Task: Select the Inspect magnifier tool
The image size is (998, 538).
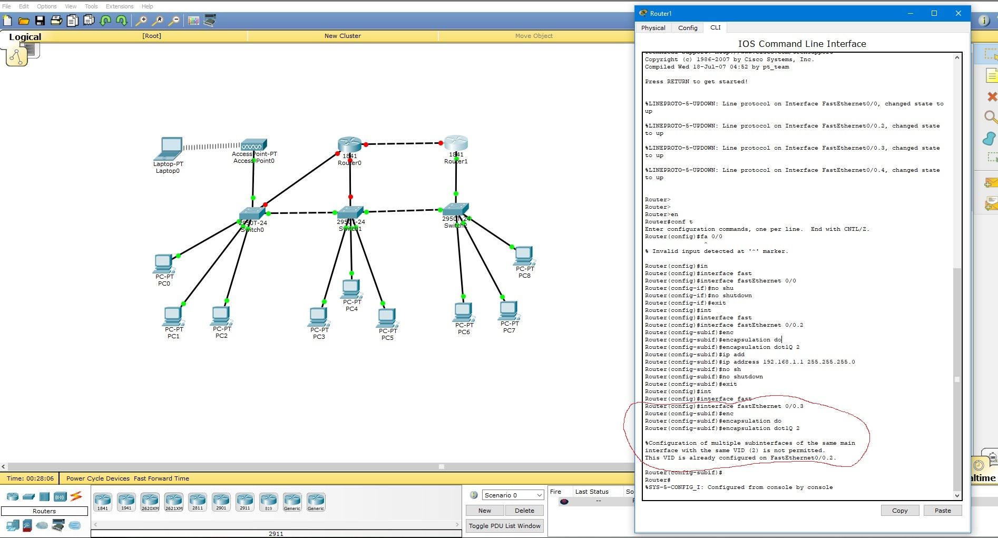Action: tap(991, 117)
